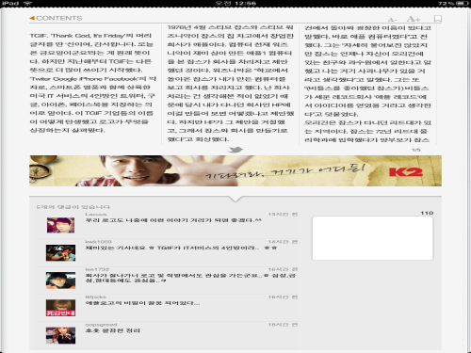471x353 pixels.
Task: Collapse comments using the notch arrow
Action: [235, 199]
